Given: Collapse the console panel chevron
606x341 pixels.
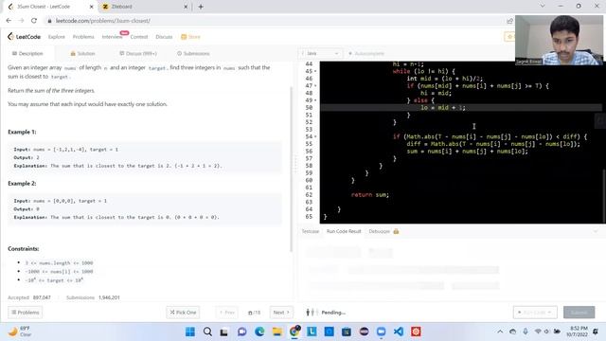Looking at the screenshot, I should point(596,231).
